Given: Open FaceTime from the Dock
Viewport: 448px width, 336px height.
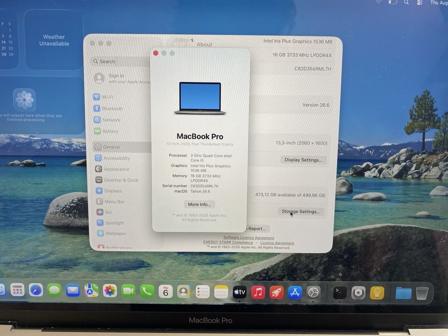Looking at the screenshot, I should pyautogui.click(x=128, y=291).
